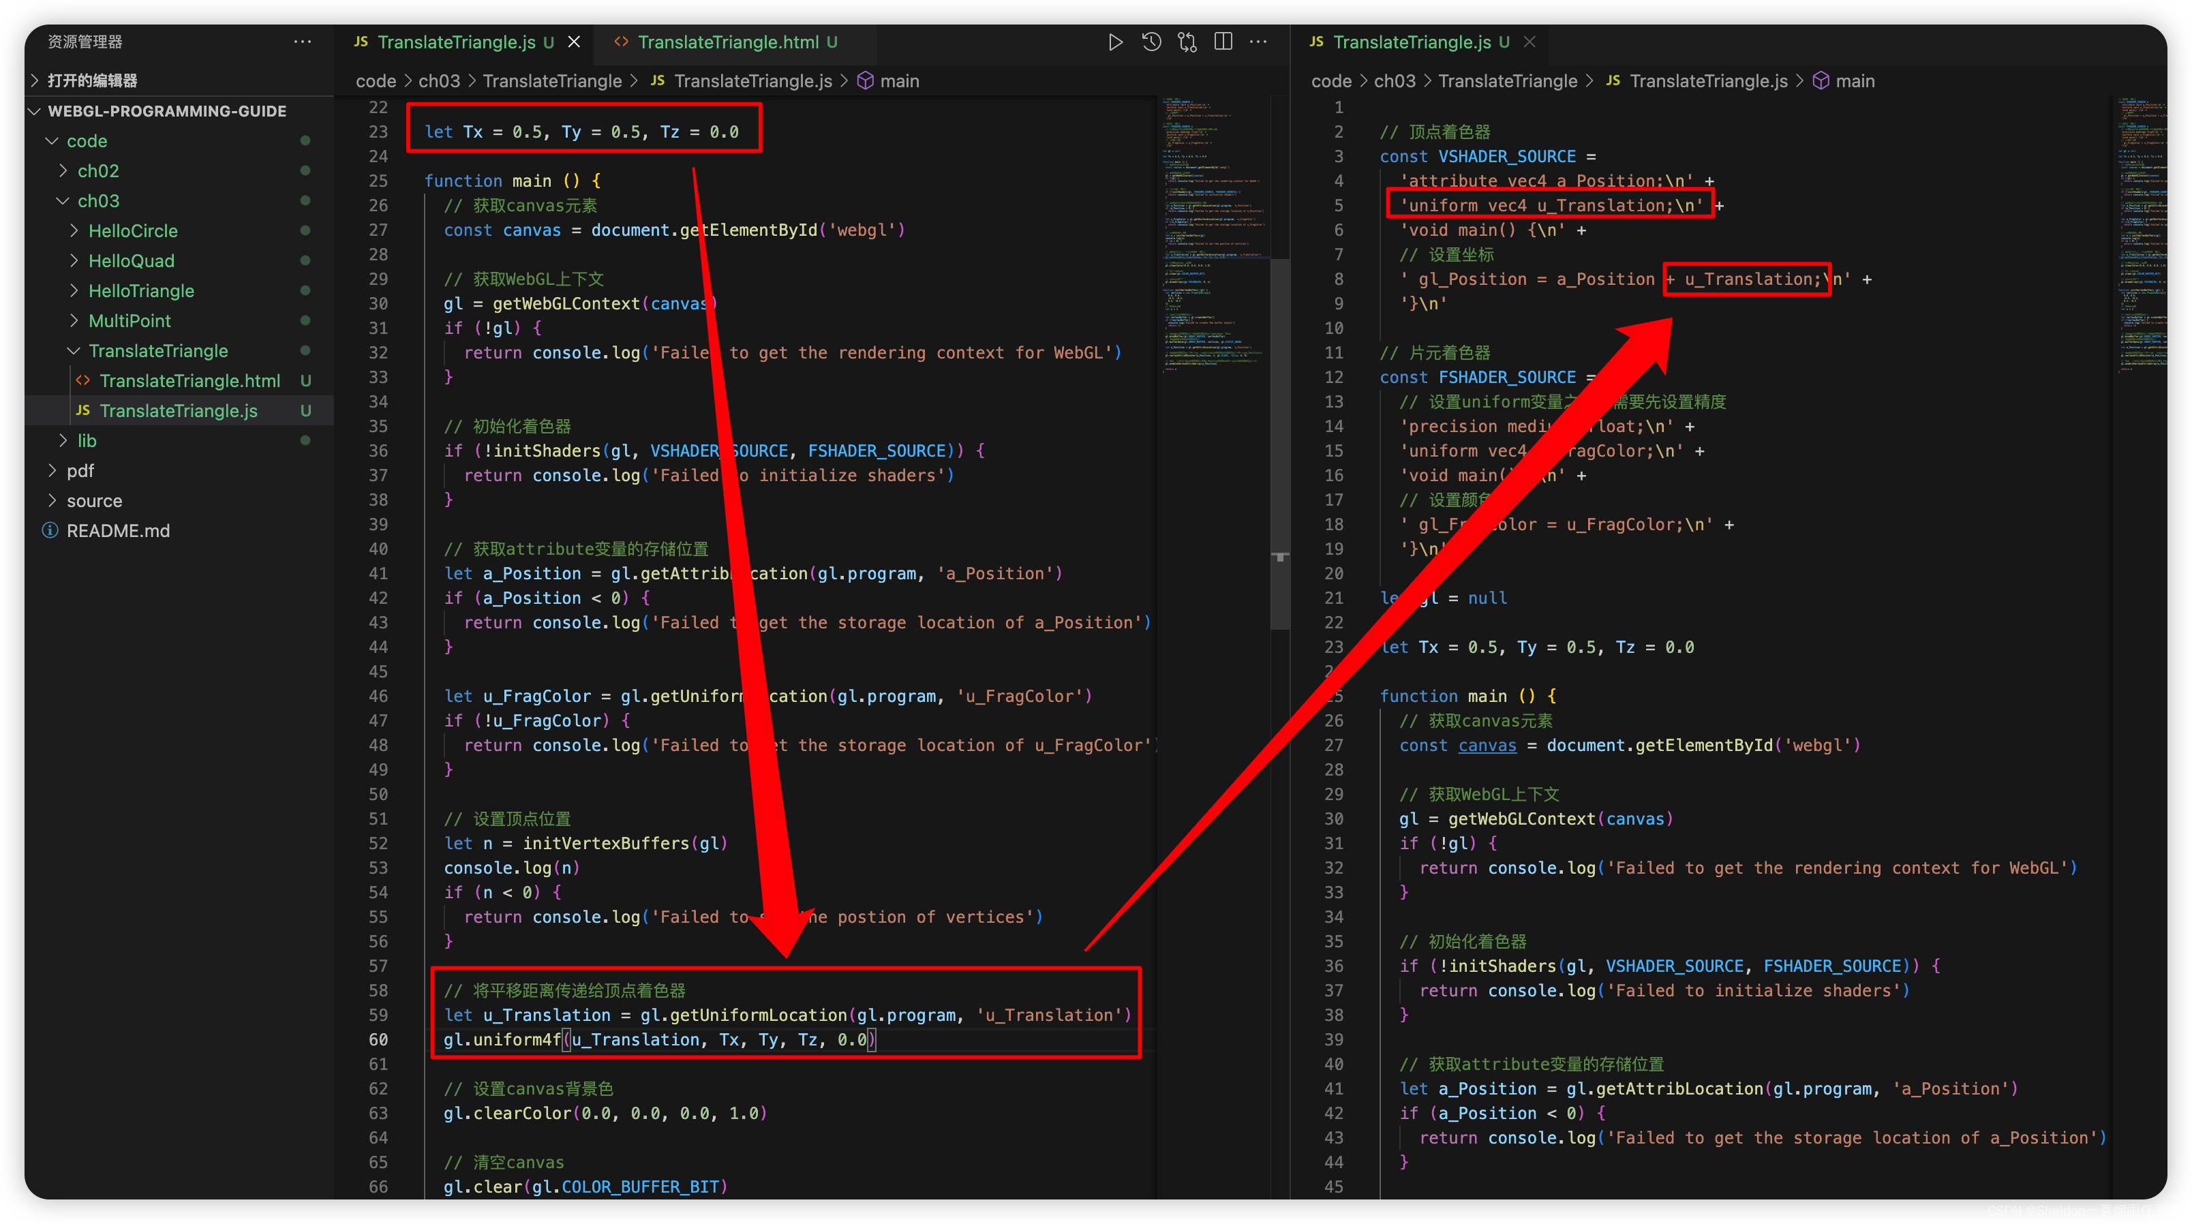This screenshot has height=1224, width=2192.
Task: Close the left TranslateTriangle.js tab
Action: click(x=575, y=42)
